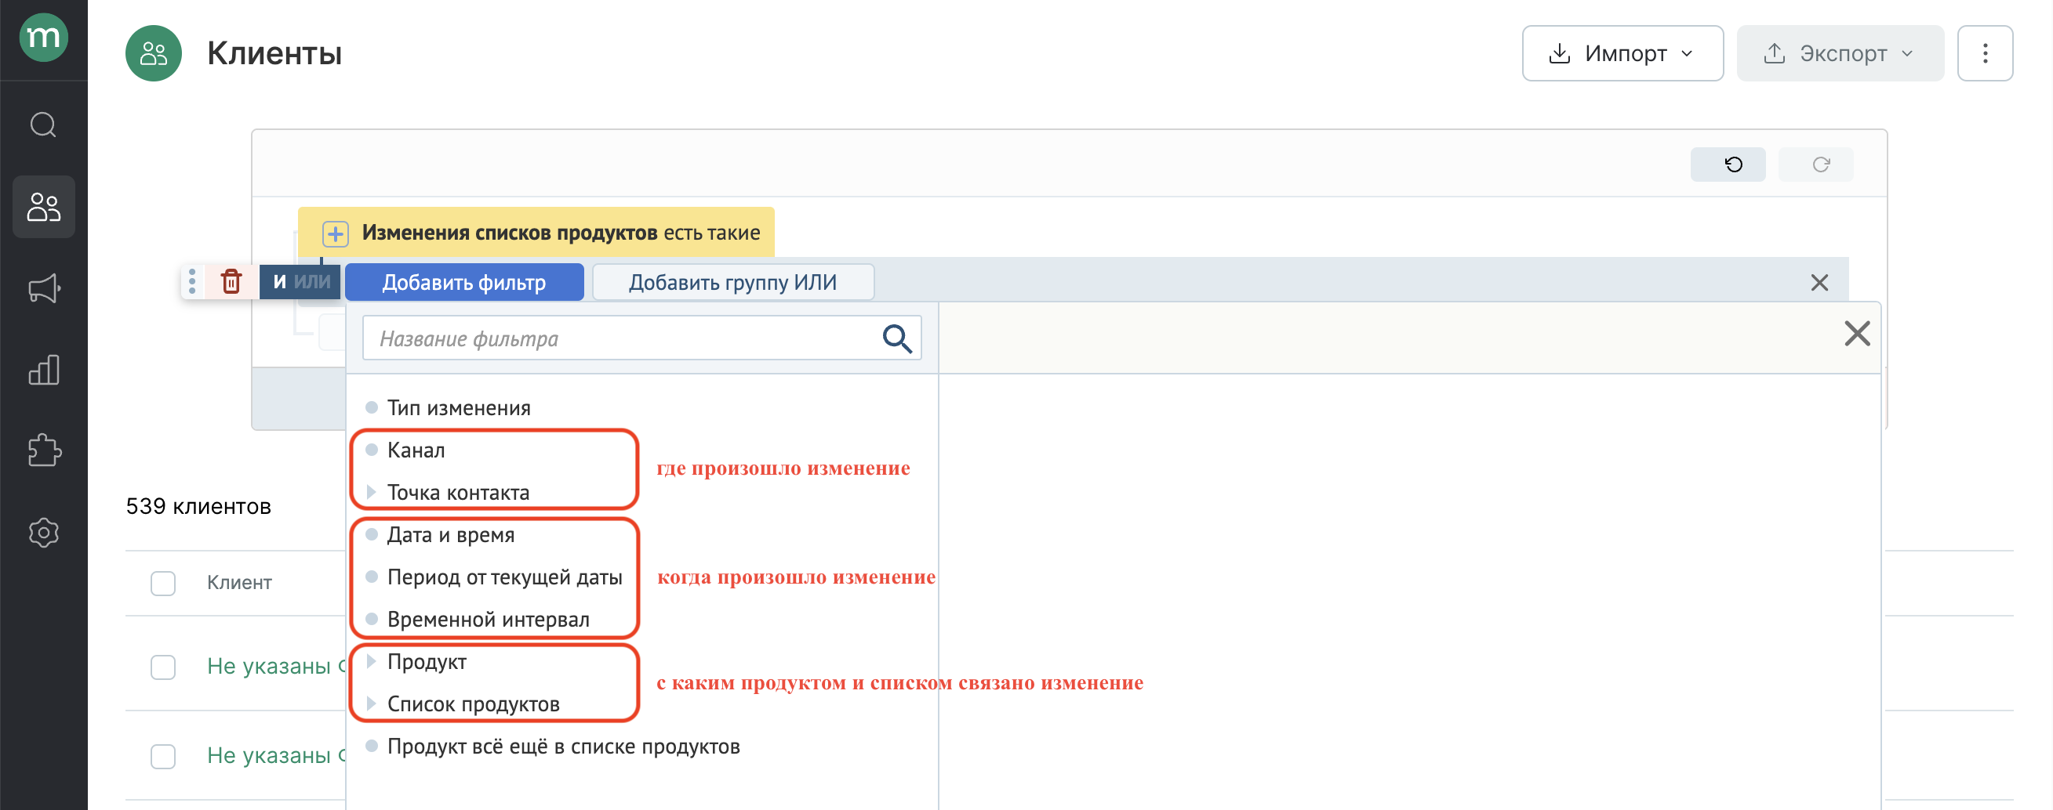Click the magnifier icon in filter name field

pyautogui.click(x=896, y=338)
